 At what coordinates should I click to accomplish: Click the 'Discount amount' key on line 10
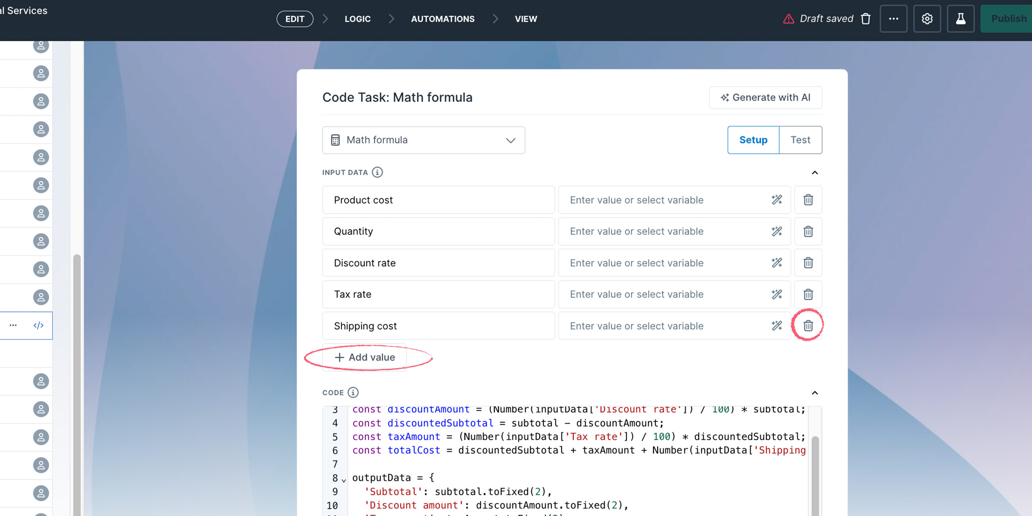(x=414, y=505)
